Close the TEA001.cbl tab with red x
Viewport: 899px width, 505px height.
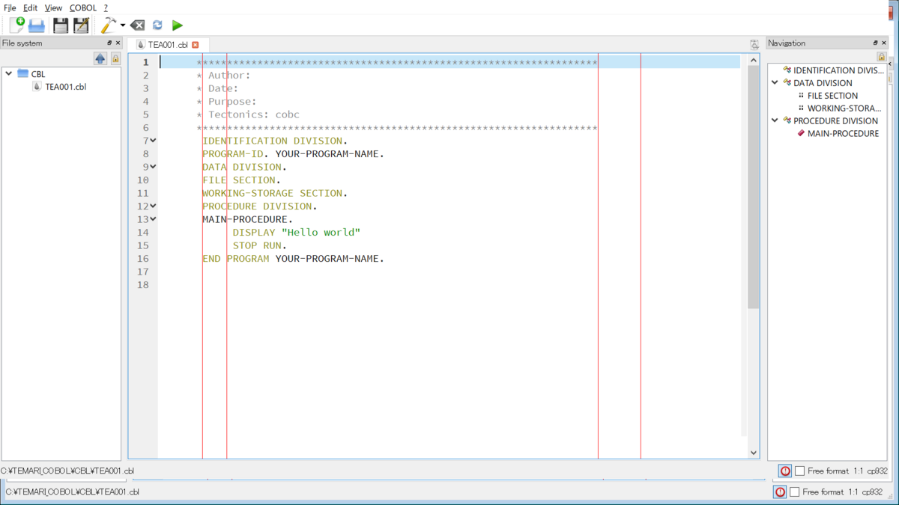pyautogui.click(x=196, y=45)
